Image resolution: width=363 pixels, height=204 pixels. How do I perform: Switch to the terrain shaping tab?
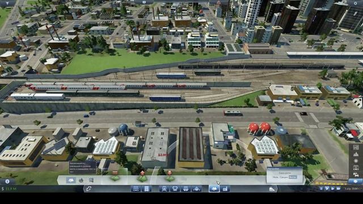(x=71, y=180)
